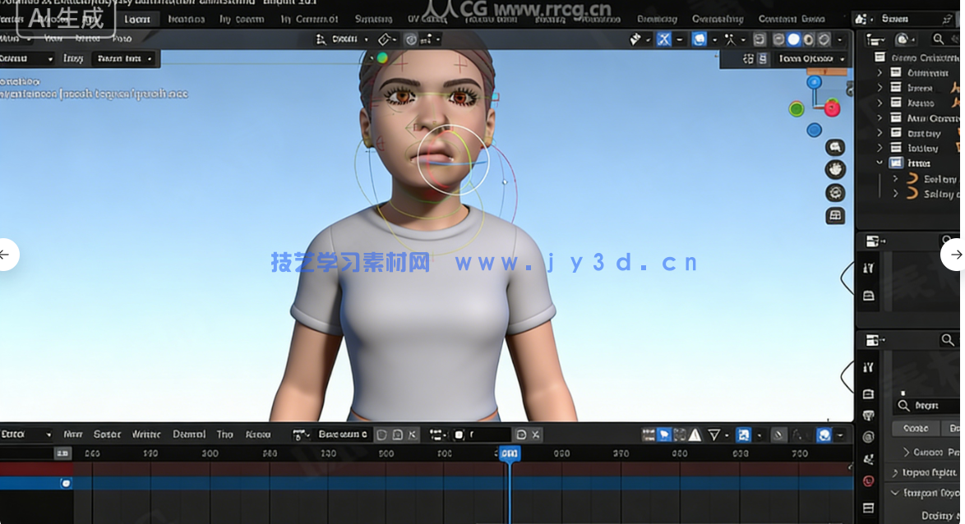Switch to Rendered viewport shading
Viewport: 965px width, 524px height.
point(823,39)
